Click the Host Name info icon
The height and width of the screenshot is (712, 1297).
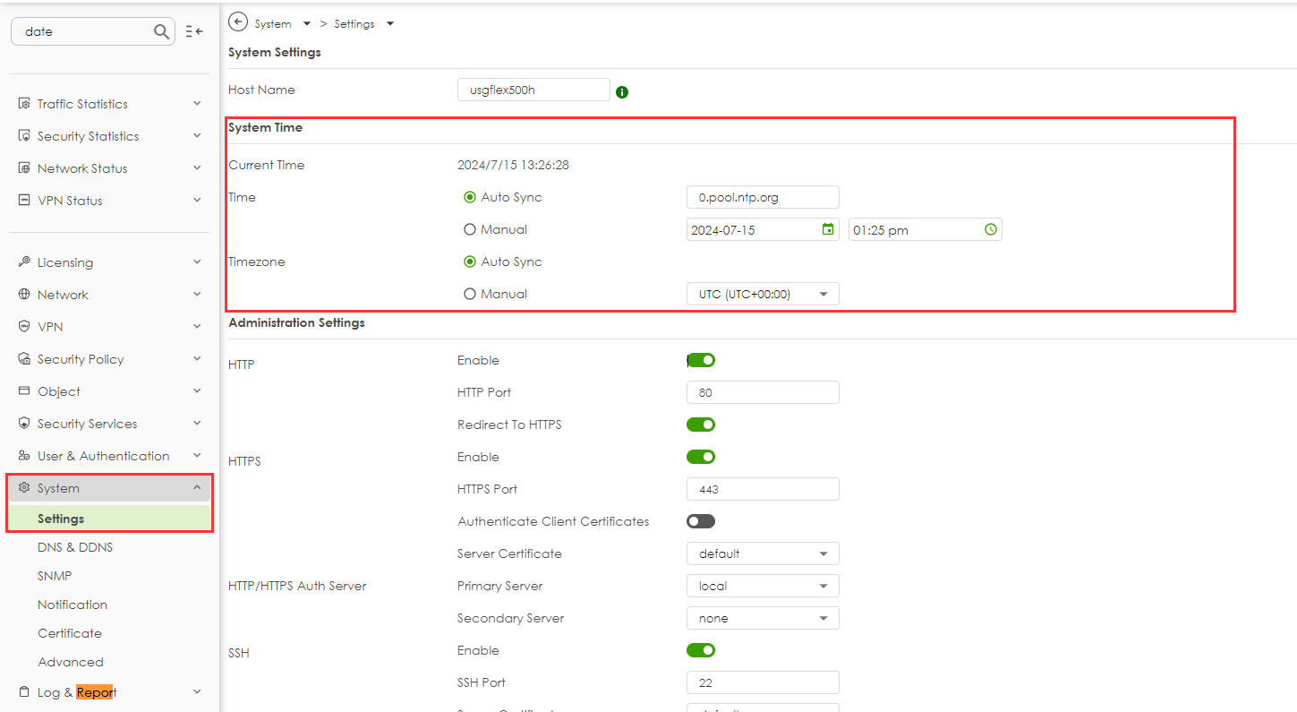coord(622,91)
